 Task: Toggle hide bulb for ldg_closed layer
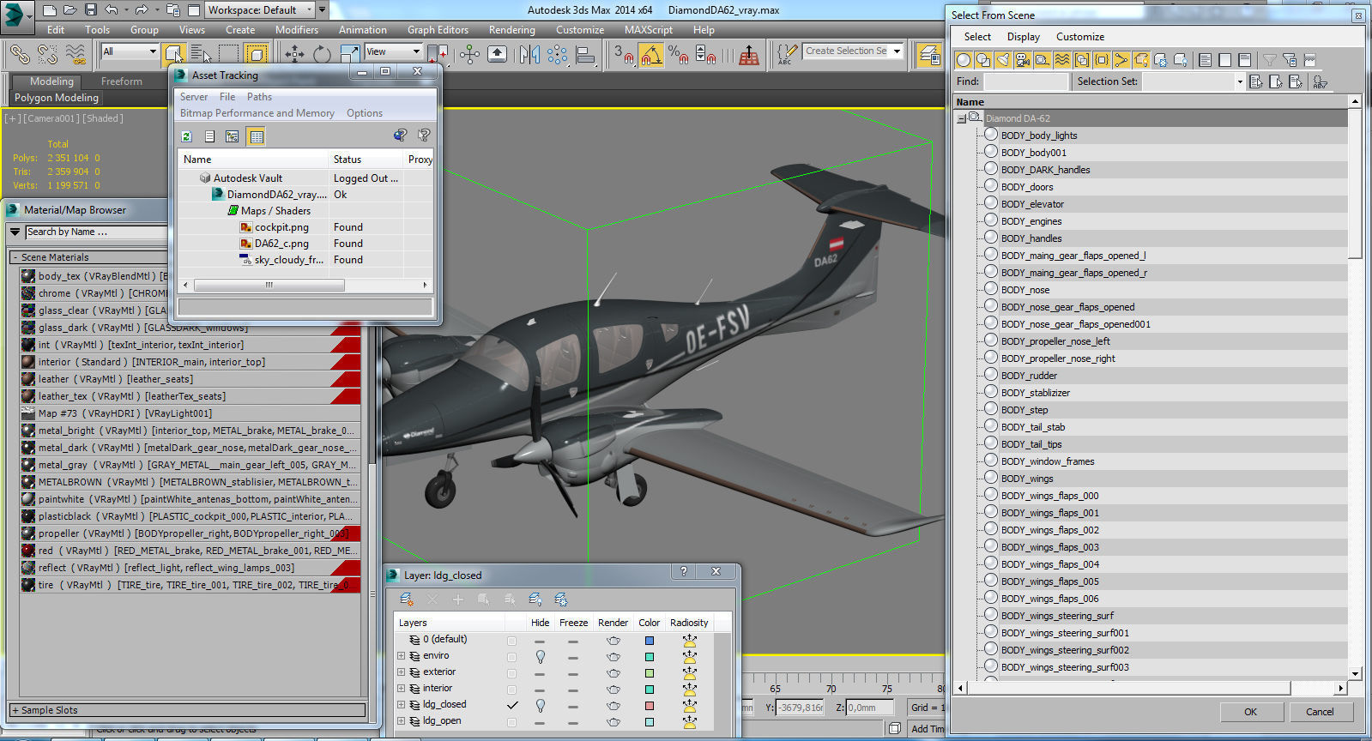pyautogui.click(x=540, y=705)
